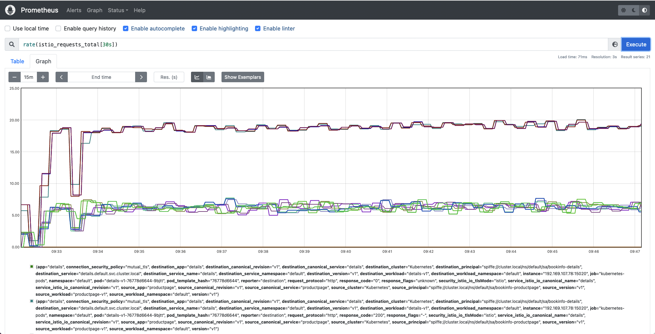Click the Prometheus flame logo

coord(10,10)
